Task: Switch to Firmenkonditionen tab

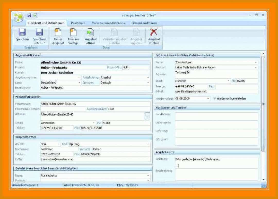Action: tap(144, 23)
